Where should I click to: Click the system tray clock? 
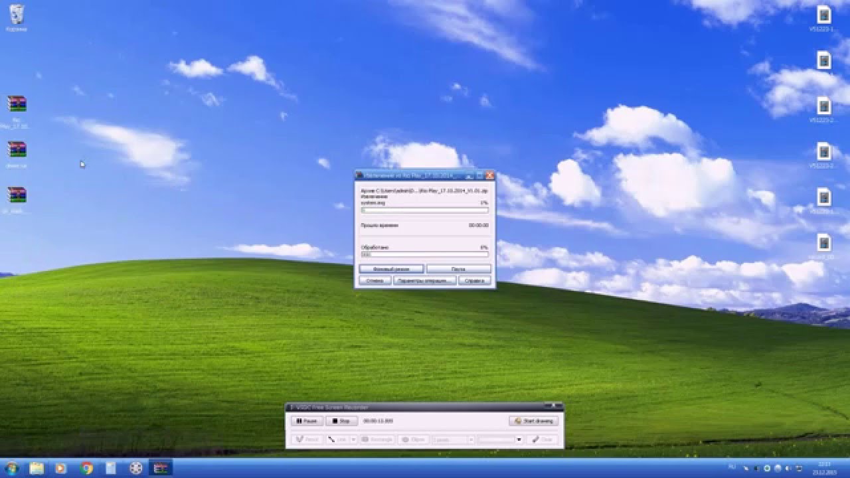click(x=824, y=468)
